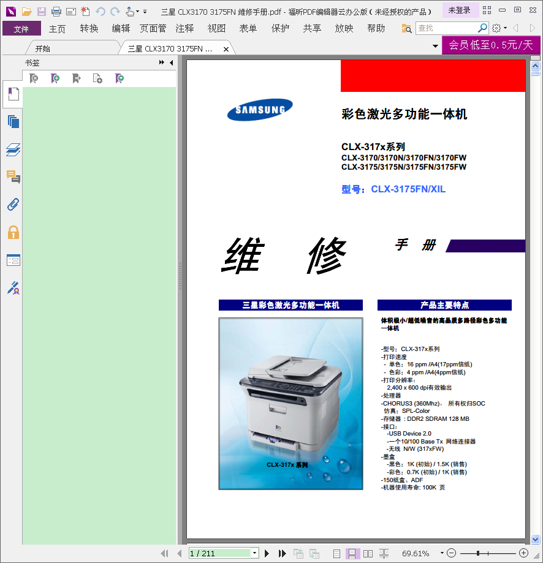Click the magnifier icon in the search box

(483, 28)
